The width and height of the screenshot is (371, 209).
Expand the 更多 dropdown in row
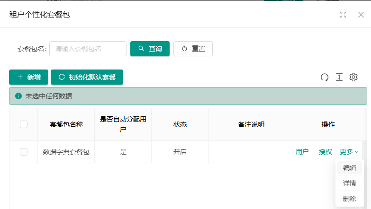[x=349, y=152]
